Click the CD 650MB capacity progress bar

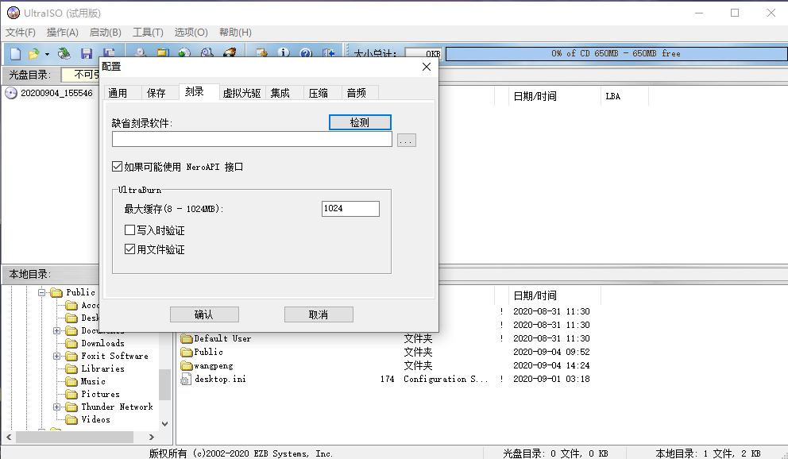[616, 53]
